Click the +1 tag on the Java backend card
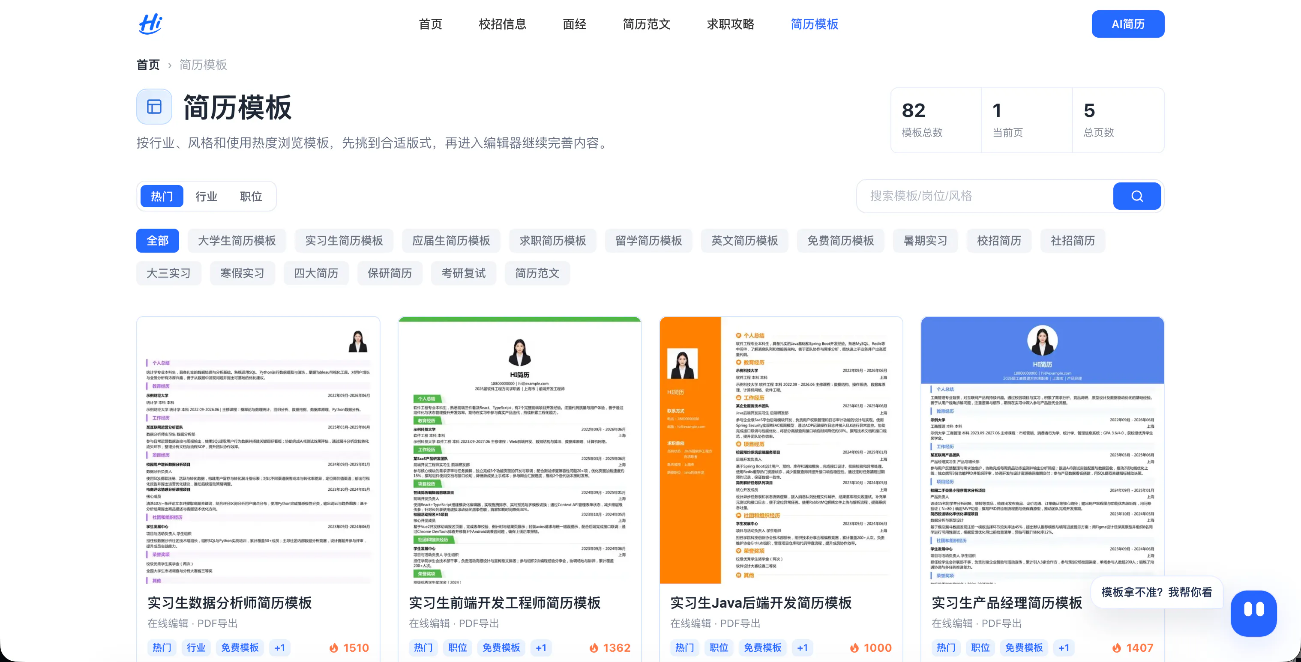Image resolution: width=1301 pixels, height=662 pixels. coord(803,647)
